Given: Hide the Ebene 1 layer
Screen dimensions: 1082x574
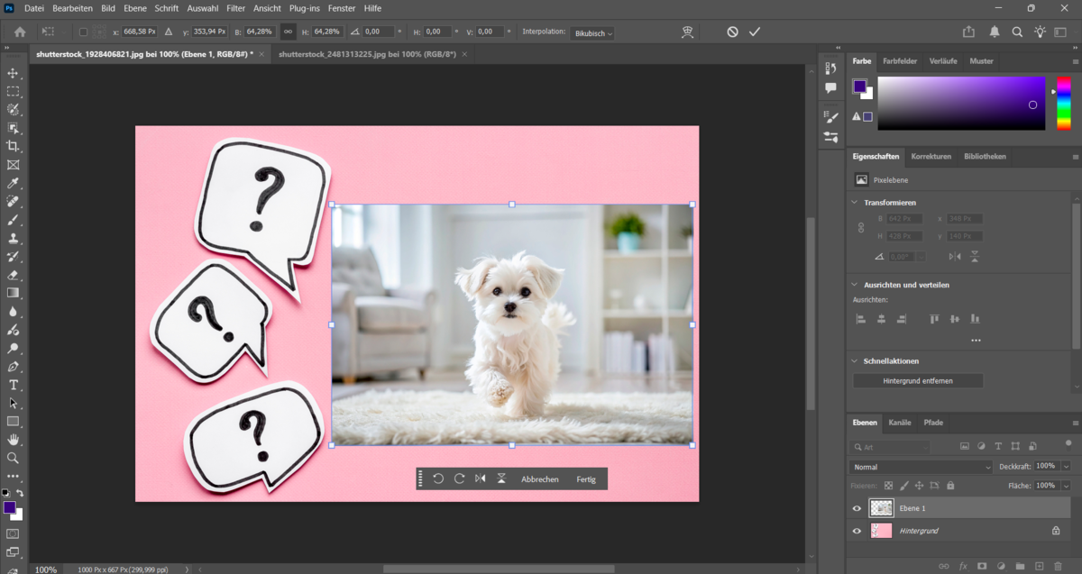Looking at the screenshot, I should 857,508.
